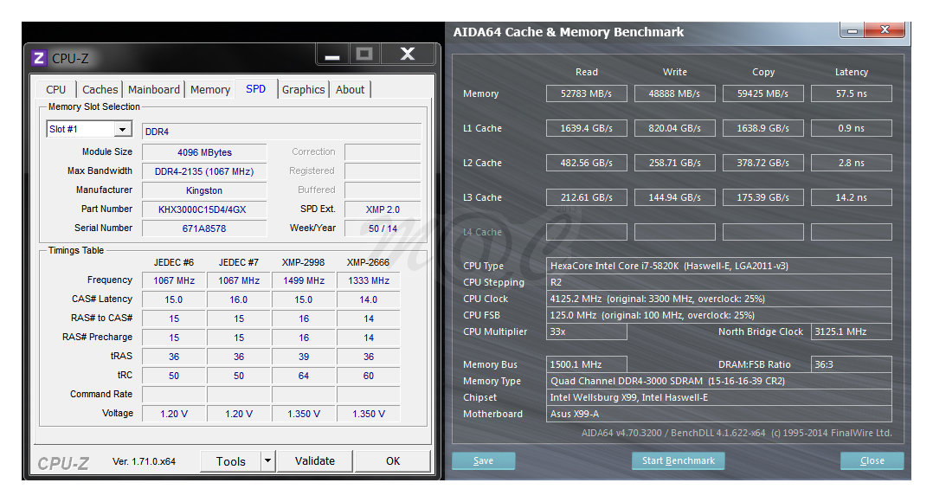Image resolution: width=933 pixels, height=502 pixels.
Task: Open the Mainboard tab
Action: (x=153, y=90)
